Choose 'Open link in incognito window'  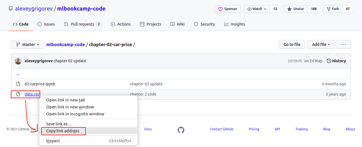[x=88, y=114]
